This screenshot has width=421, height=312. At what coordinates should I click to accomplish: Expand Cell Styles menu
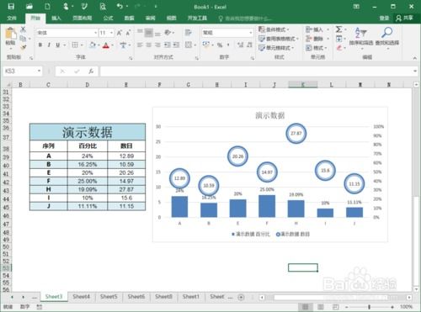(276, 48)
